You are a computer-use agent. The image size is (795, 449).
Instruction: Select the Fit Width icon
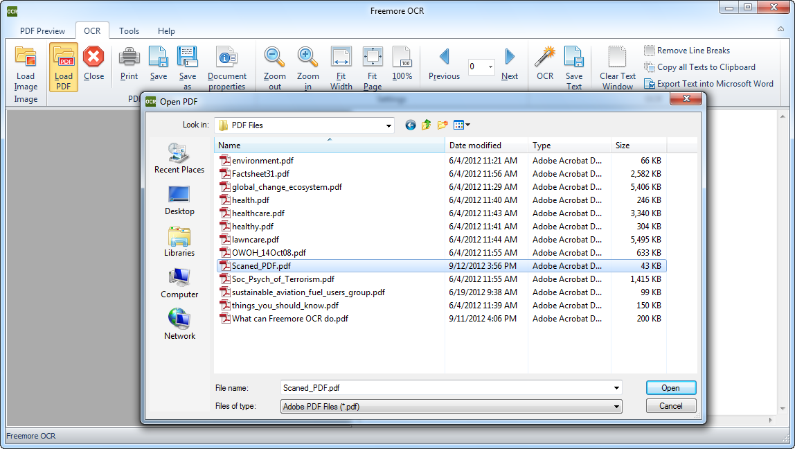tap(341, 57)
